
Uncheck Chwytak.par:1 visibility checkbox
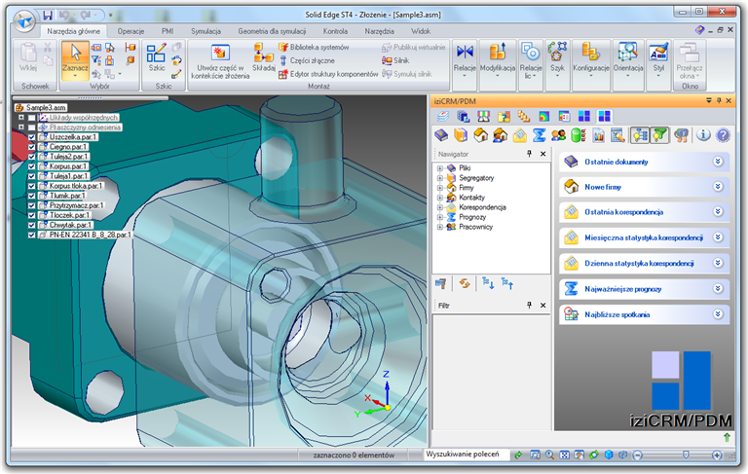coord(31,225)
